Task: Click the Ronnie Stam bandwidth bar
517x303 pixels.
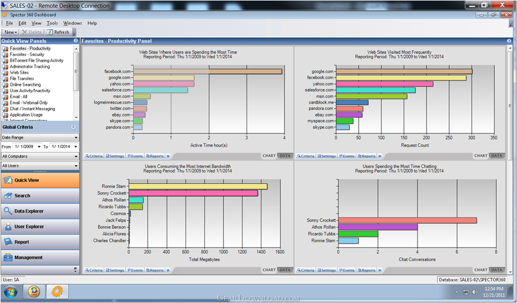Action: point(198,187)
